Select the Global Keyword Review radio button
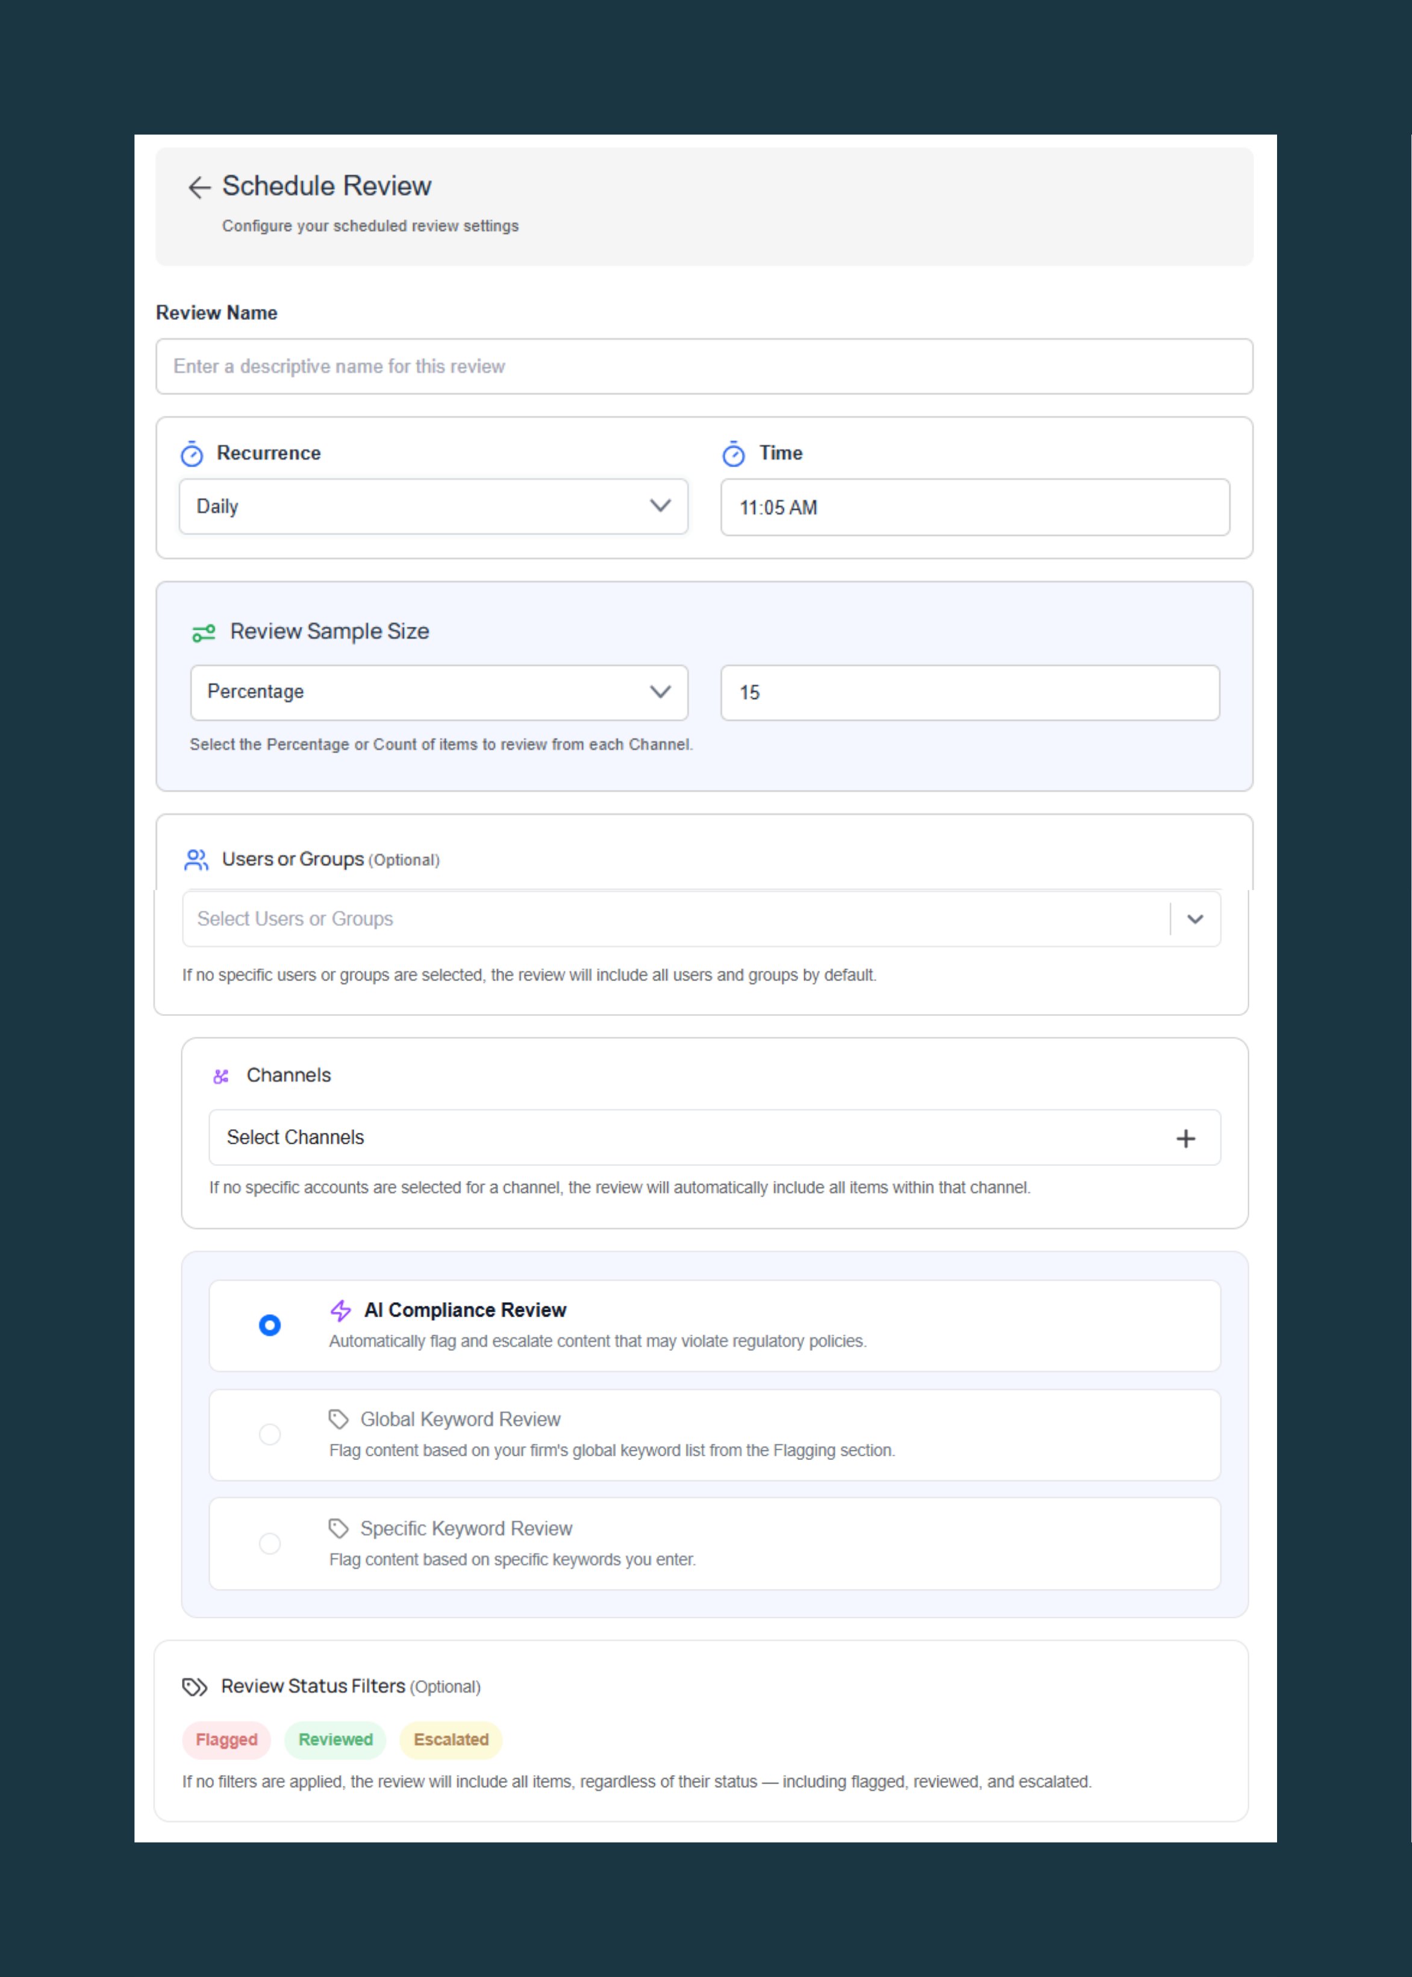Screen dimensions: 1412x1977 (269, 1434)
